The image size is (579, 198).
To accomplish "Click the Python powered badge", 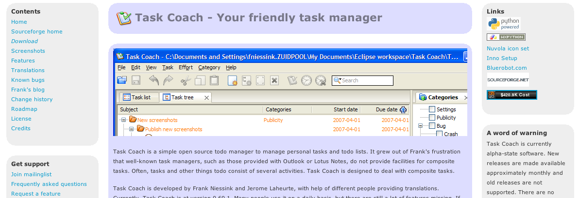I will [x=504, y=24].
